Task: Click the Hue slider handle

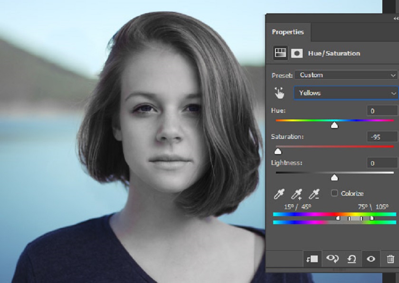Action: click(x=334, y=126)
